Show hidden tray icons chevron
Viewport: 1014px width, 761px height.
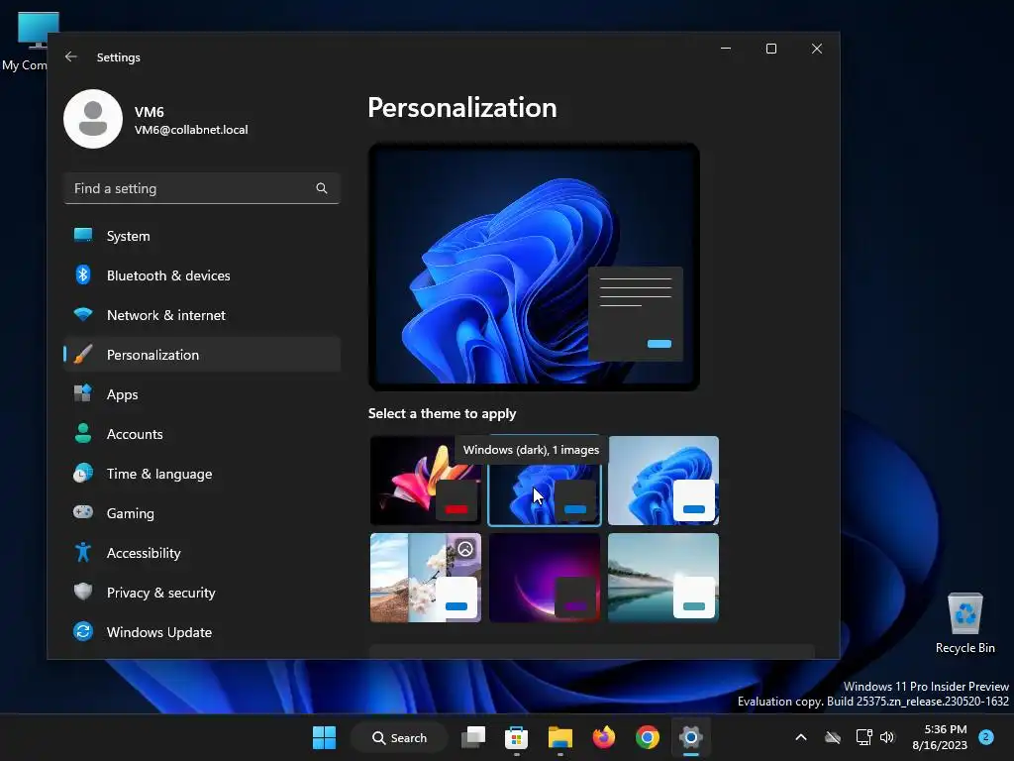800,737
